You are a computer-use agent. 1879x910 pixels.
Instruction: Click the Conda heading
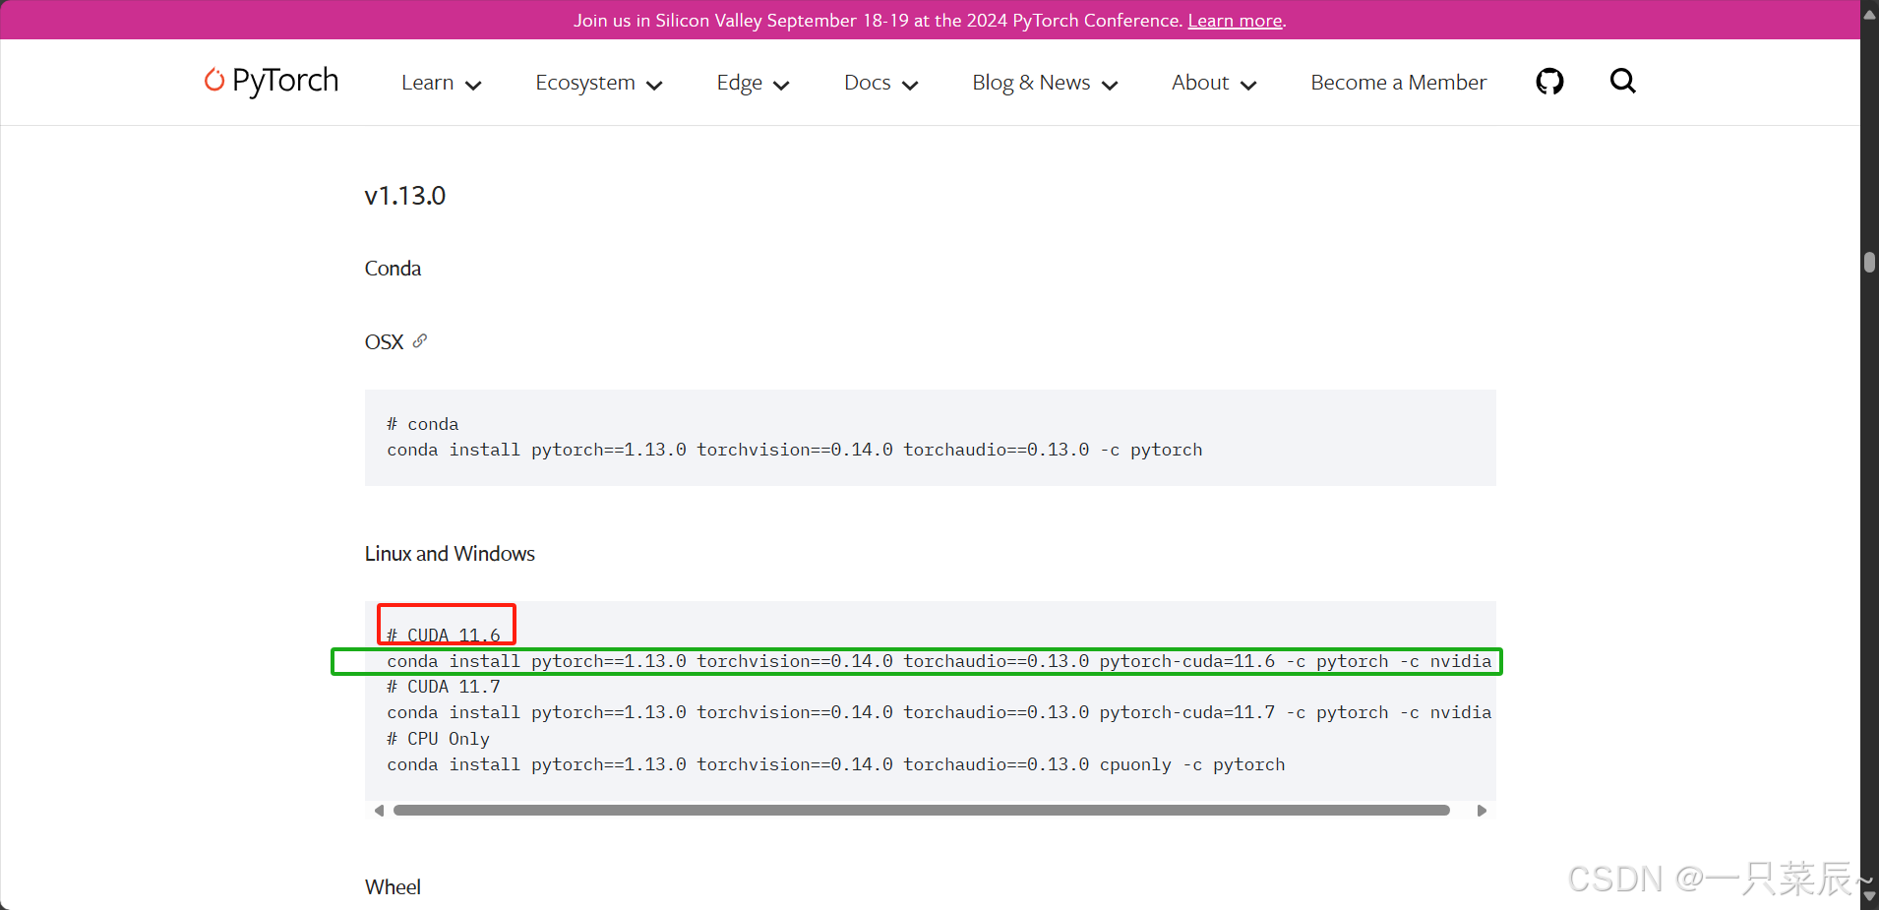(393, 269)
